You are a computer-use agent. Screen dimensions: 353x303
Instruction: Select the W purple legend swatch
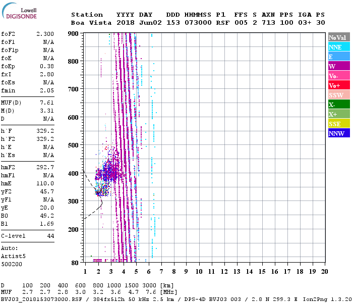339,66
